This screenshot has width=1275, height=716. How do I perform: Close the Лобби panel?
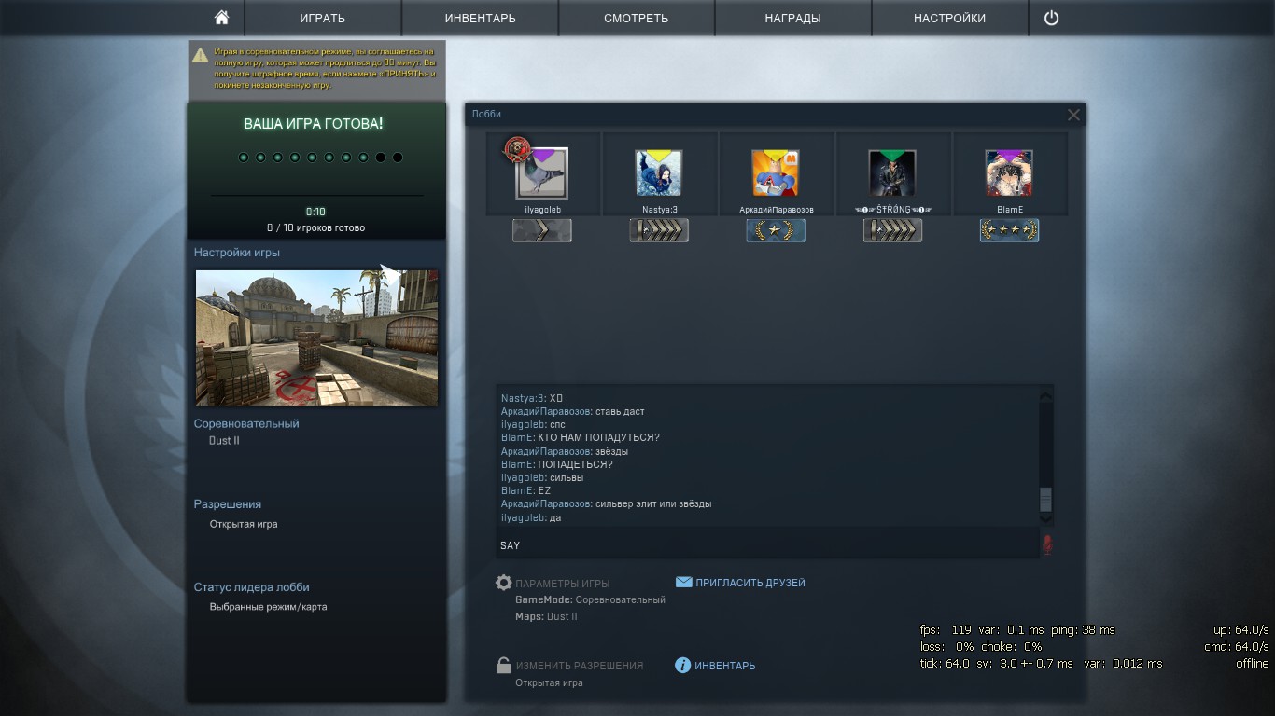coord(1073,115)
